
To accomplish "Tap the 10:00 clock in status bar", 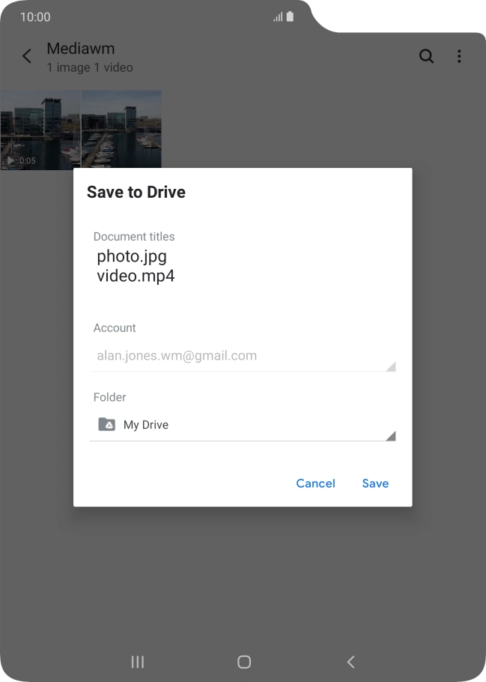I will pyautogui.click(x=35, y=16).
